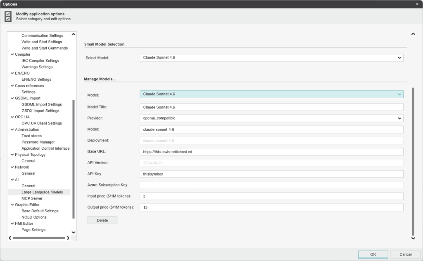Select Page Settings
Image resolution: width=423 pixels, height=261 pixels.
33,230
